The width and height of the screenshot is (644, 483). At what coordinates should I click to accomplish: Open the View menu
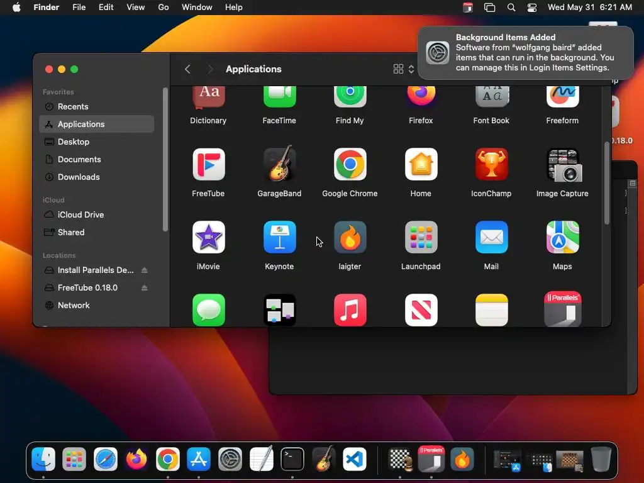[x=136, y=8]
